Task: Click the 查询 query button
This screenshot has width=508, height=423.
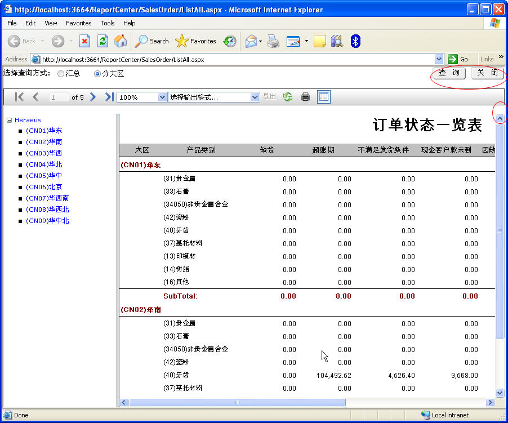Action: [x=449, y=73]
